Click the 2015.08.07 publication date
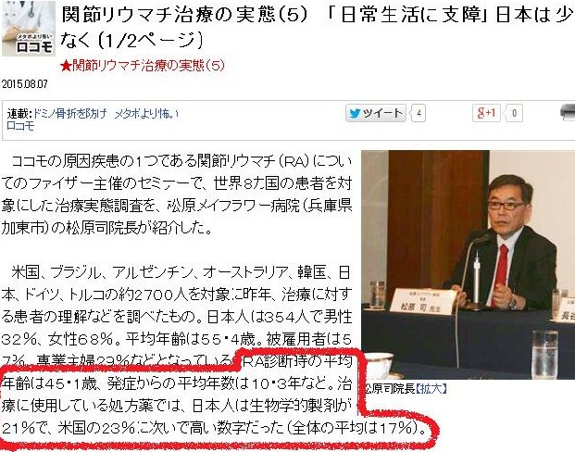The height and width of the screenshot is (452, 575). (x=25, y=84)
